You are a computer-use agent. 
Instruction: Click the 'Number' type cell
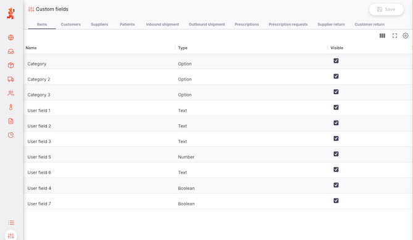186,157
